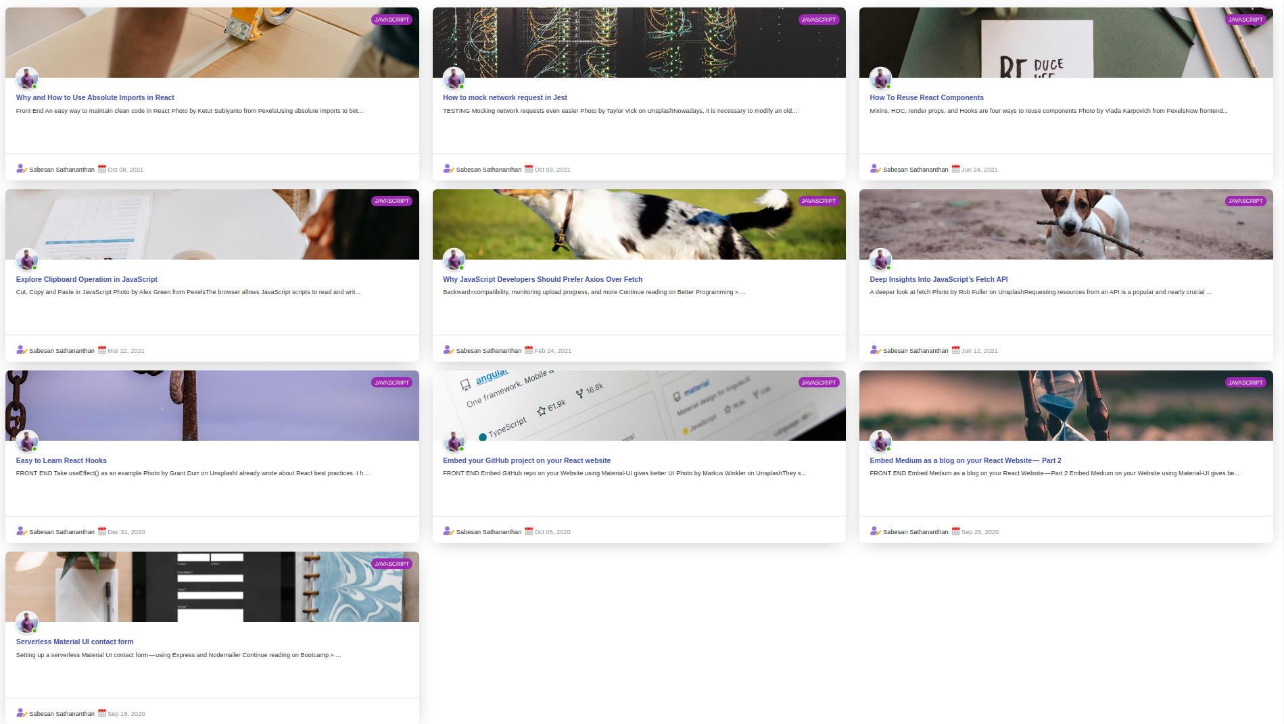
Task: Click JAVASCRIPT tag on Serverless contact form card
Action: pyautogui.click(x=391, y=564)
